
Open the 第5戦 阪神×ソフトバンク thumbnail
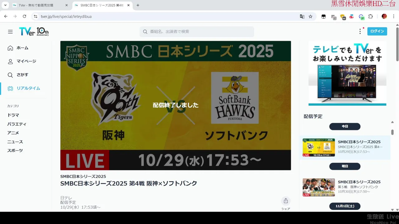319,187
